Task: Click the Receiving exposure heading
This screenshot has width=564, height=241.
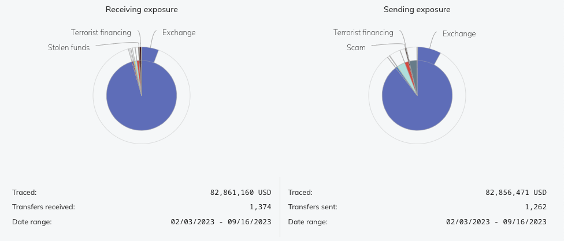Action: [142, 10]
